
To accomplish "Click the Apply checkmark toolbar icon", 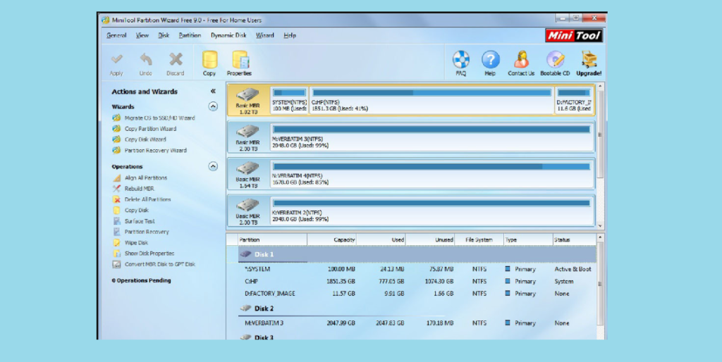I will tap(116, 59).
